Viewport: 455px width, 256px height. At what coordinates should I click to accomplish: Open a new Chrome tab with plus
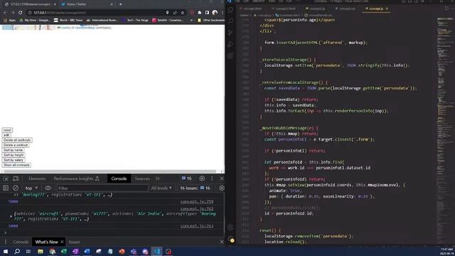[x=120, y=4]
